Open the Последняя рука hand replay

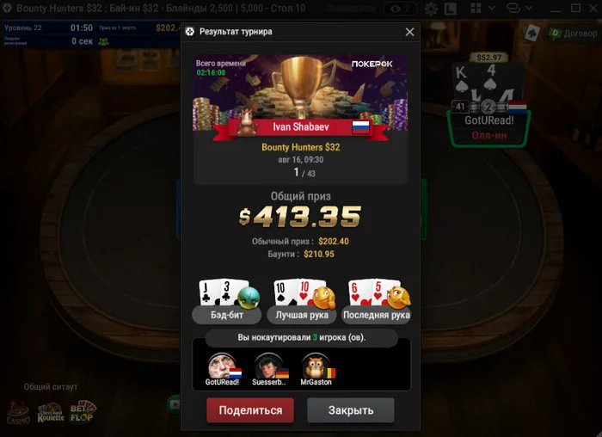[377, 301]
